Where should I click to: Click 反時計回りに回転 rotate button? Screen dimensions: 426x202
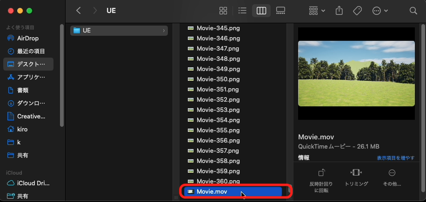coord(321,181)
